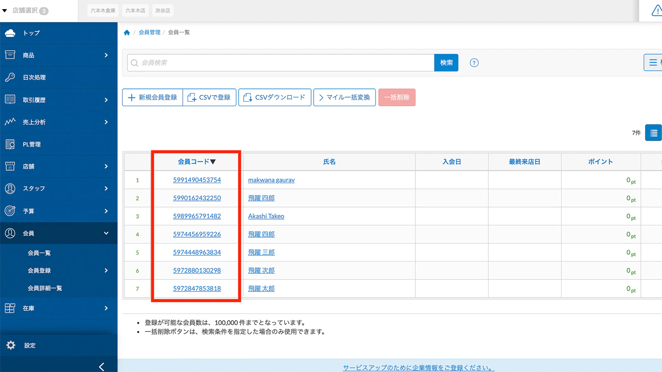Expand the スタッフ submenu arrow
The width and height of the screenshot is (662, 372).
pos(106,188)
